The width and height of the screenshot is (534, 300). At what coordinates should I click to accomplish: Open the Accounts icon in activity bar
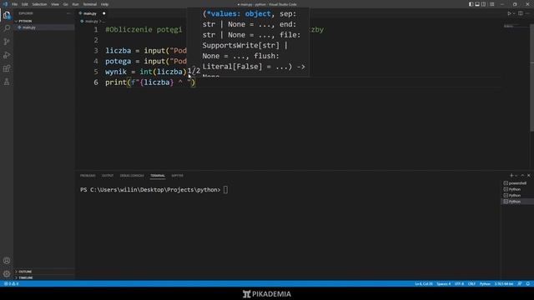point(7,261)
